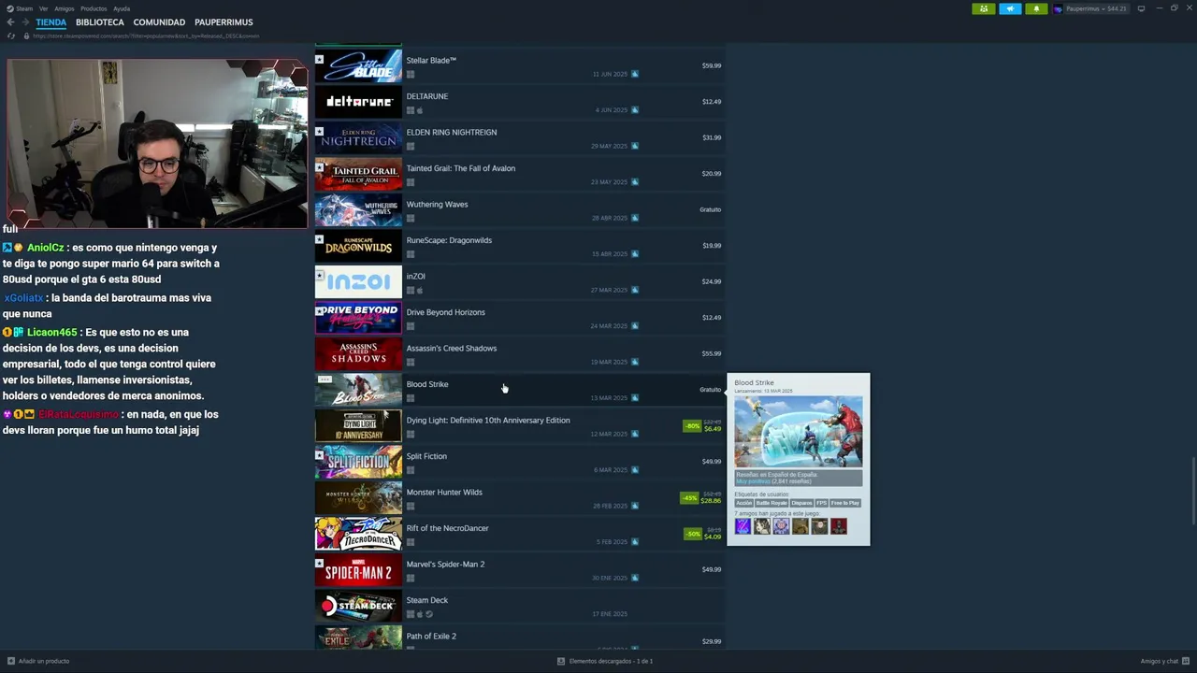Click the Dying Light 10th Anniversary title
This screenshot has width=1197, height=673.
[x=488, y=421]
